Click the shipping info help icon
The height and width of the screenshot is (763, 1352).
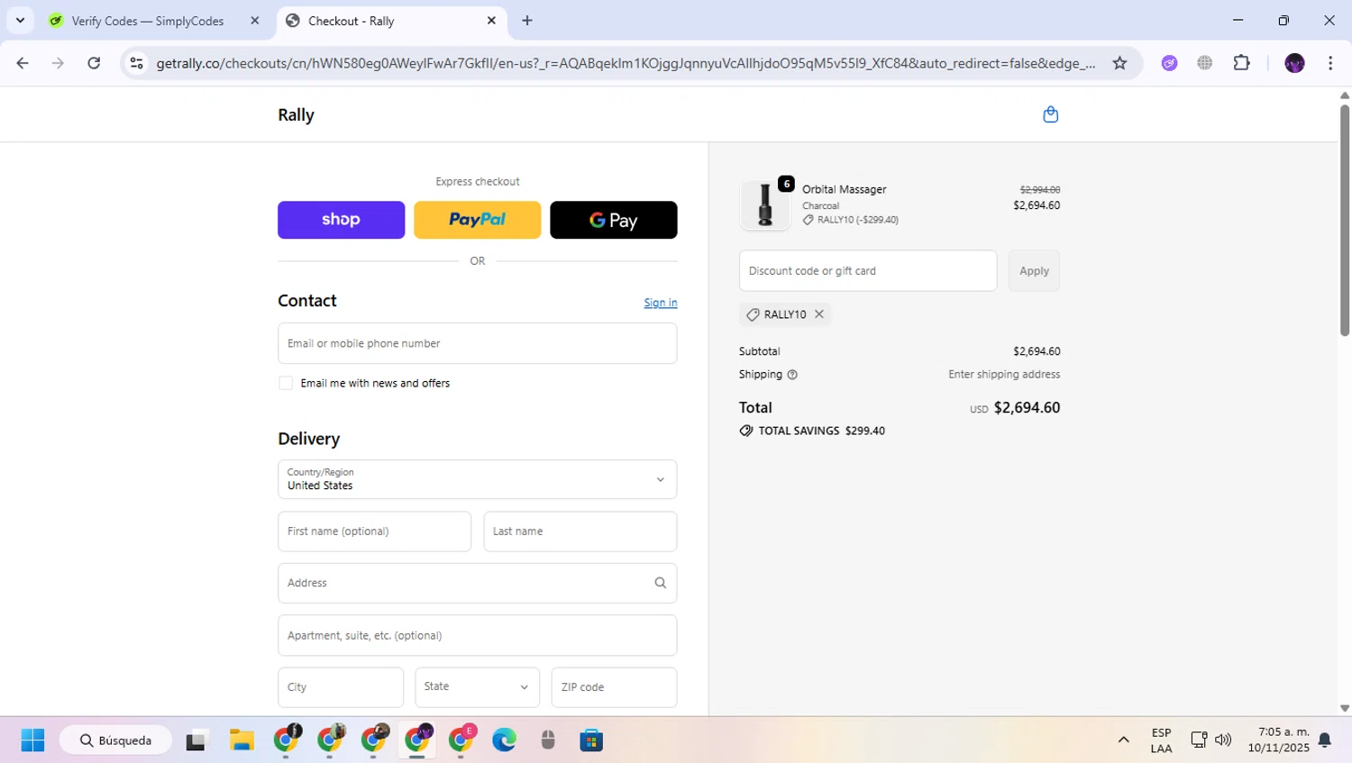pyautogui.click(x=792, y=375)
